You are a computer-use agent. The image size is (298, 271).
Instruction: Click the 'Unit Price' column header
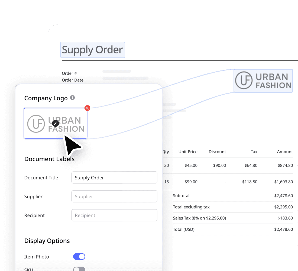[x=188, y=151]
